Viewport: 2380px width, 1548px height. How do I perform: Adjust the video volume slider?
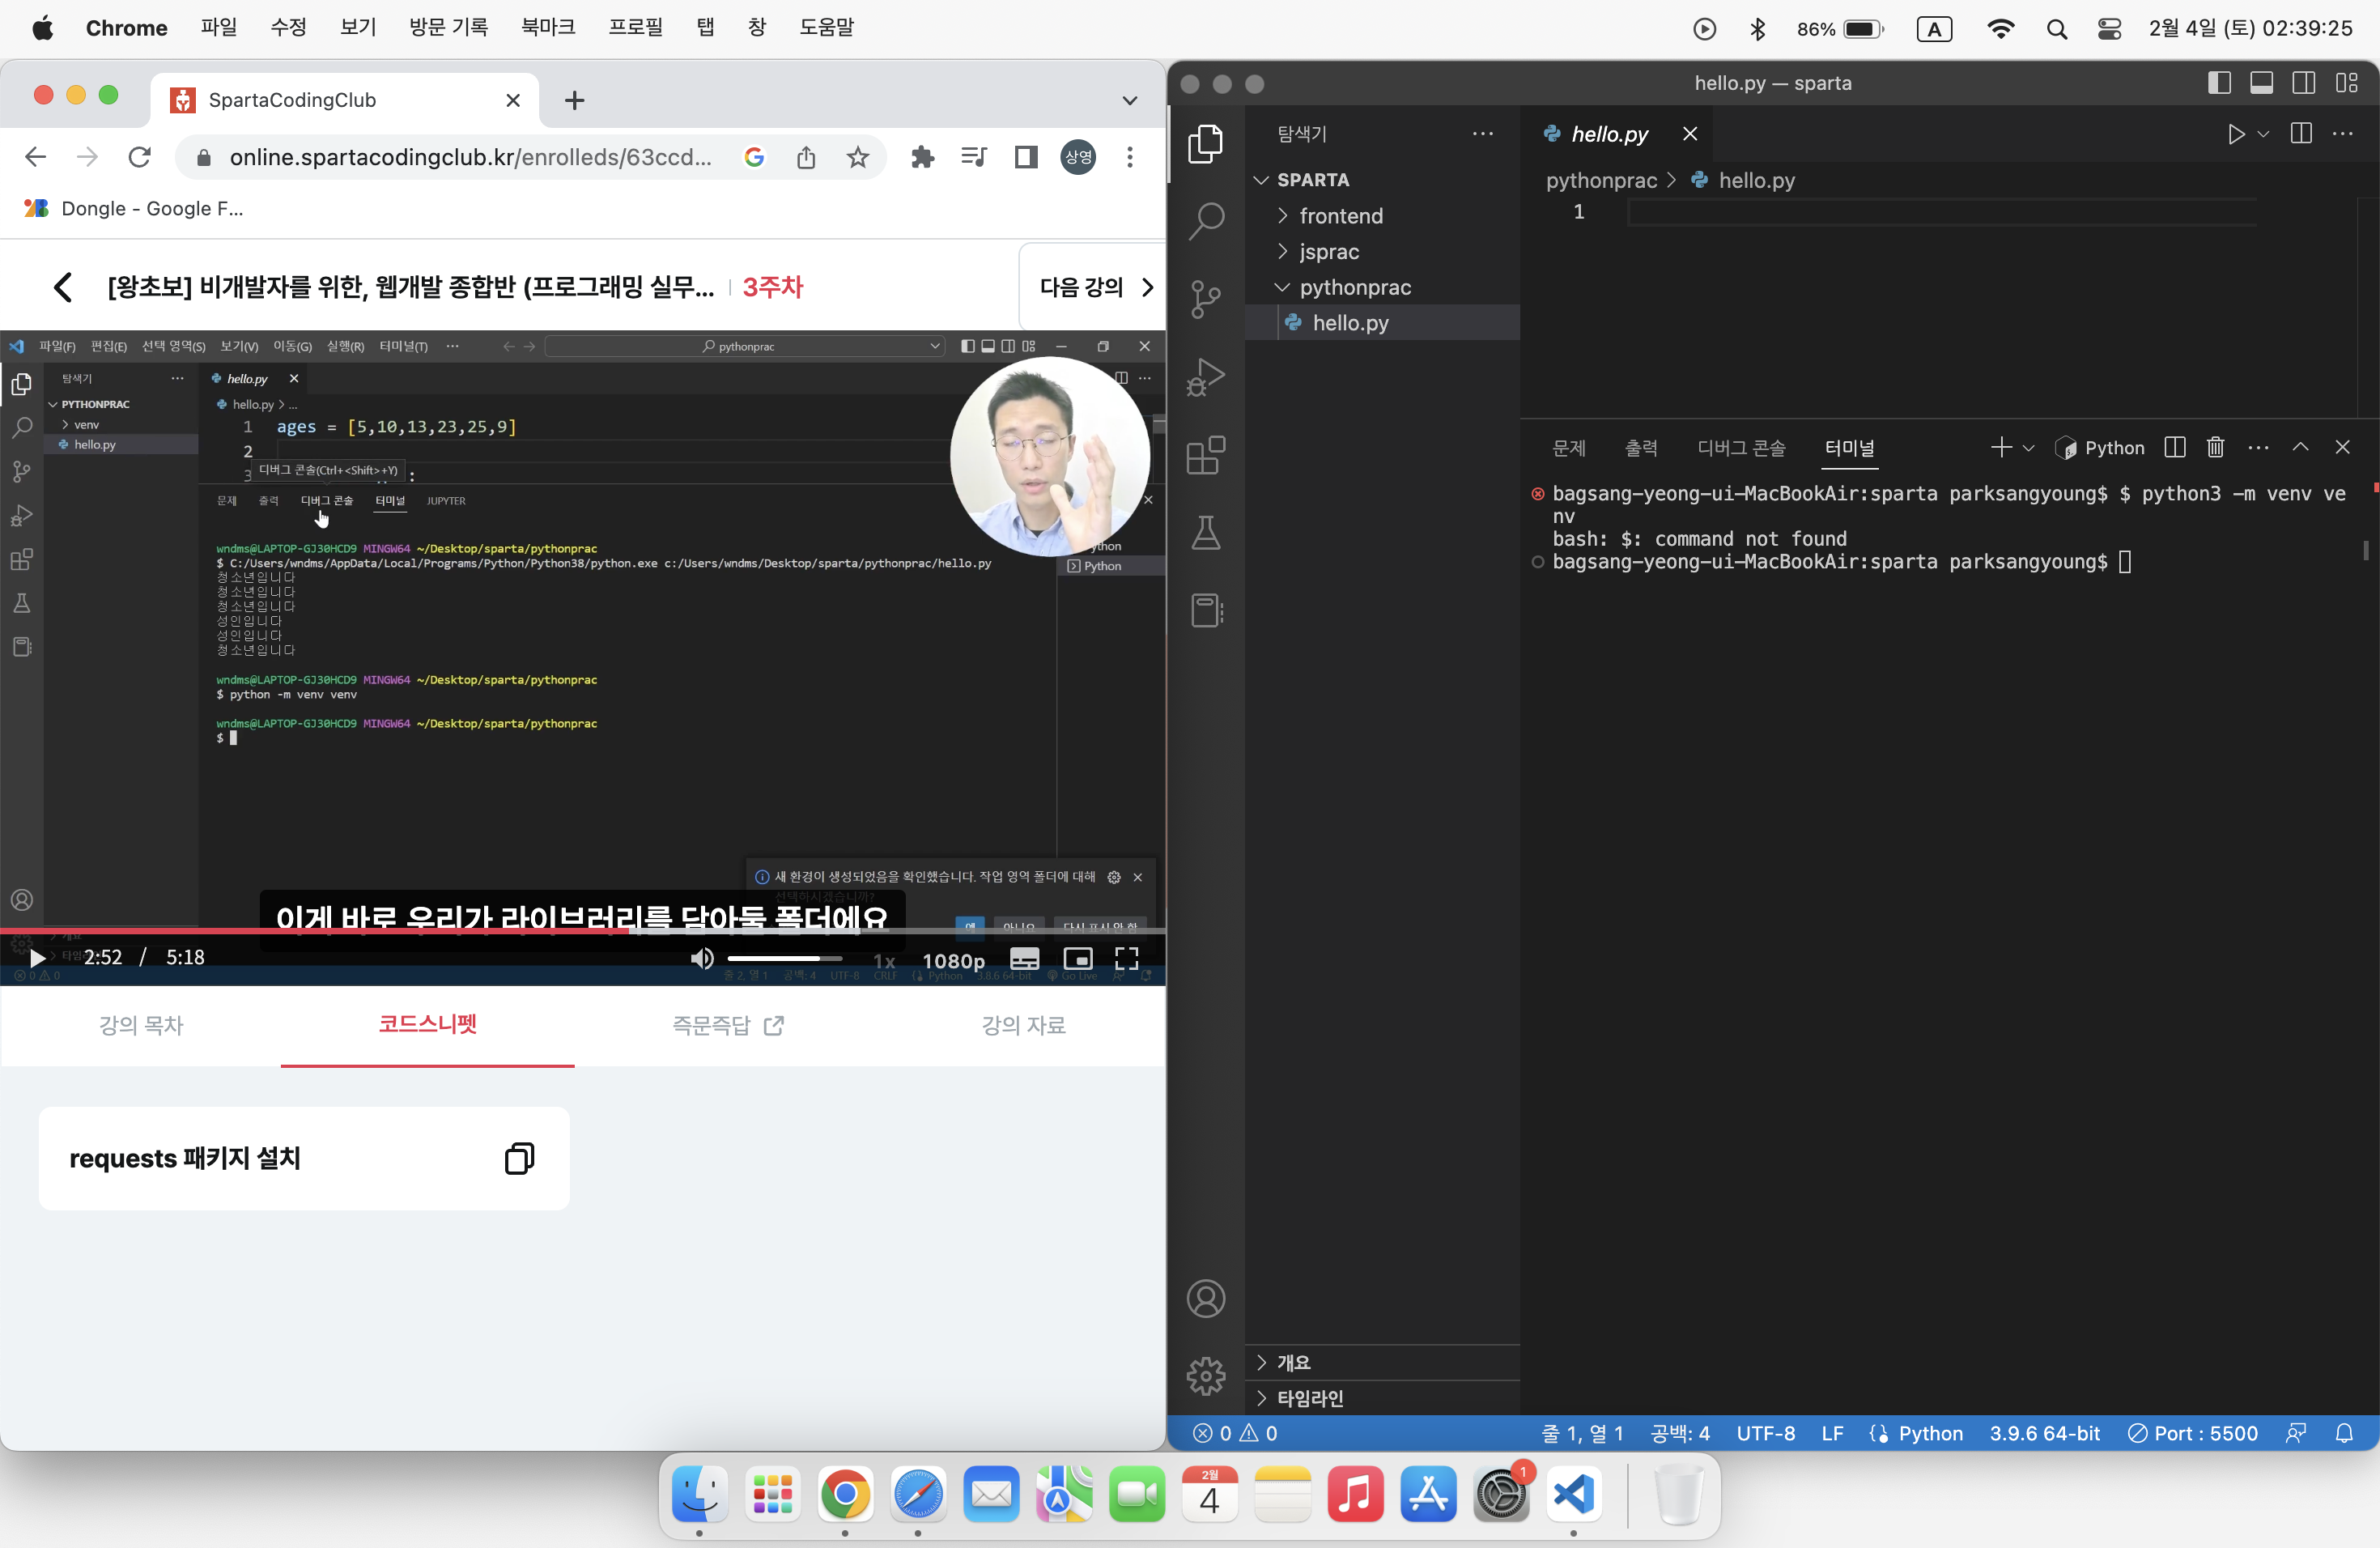point(785,958)
